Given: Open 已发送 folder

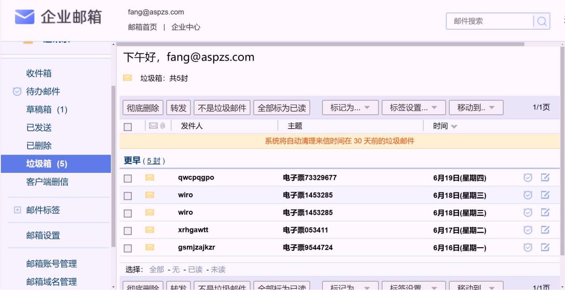Looking at the screenshot, I should click(39, 128).
